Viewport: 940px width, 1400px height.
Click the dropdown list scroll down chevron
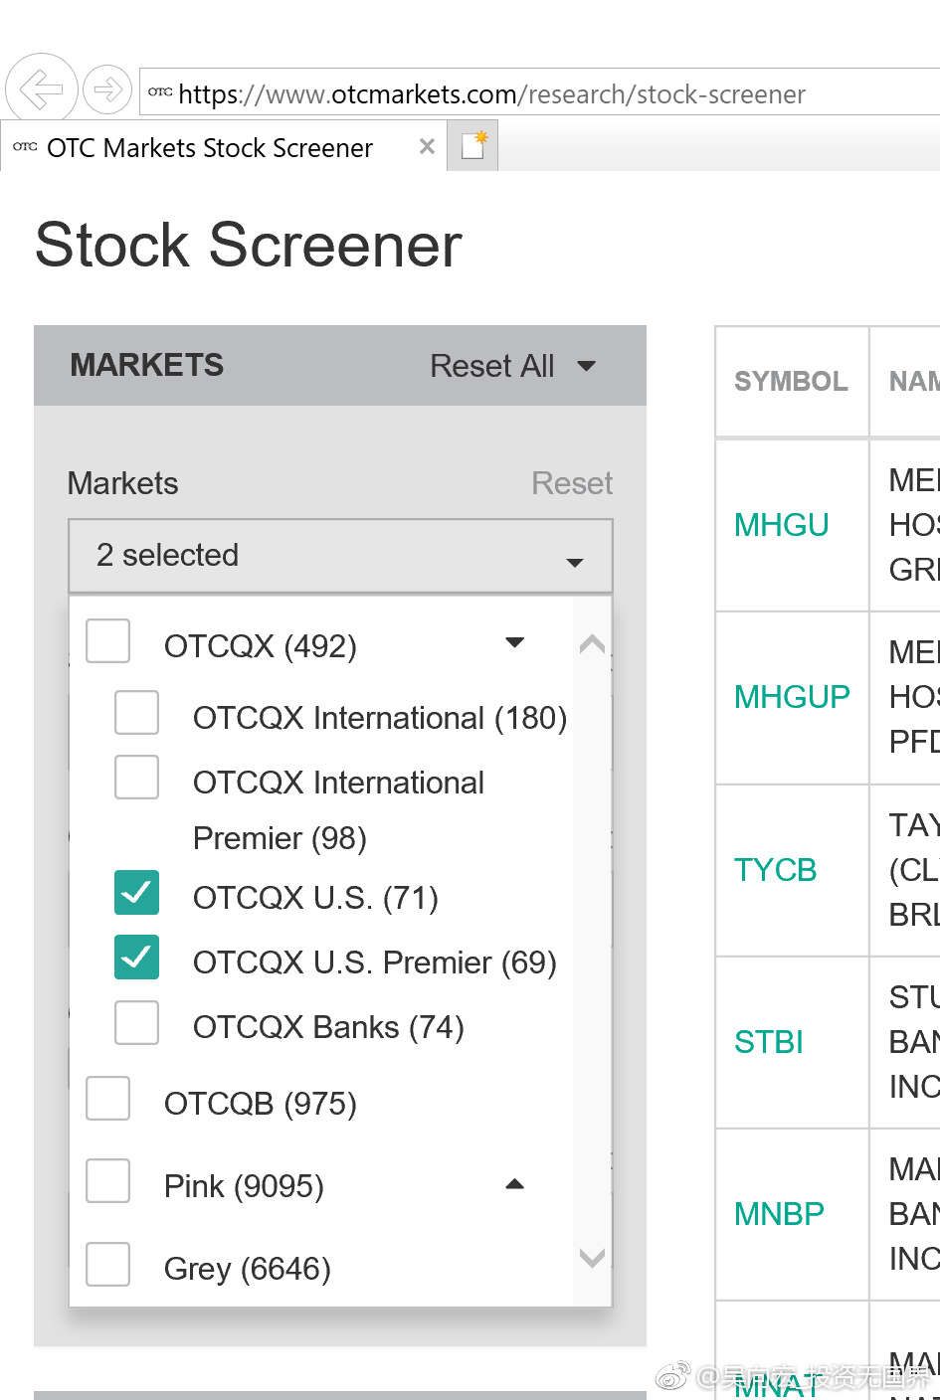click(592, 1259)
